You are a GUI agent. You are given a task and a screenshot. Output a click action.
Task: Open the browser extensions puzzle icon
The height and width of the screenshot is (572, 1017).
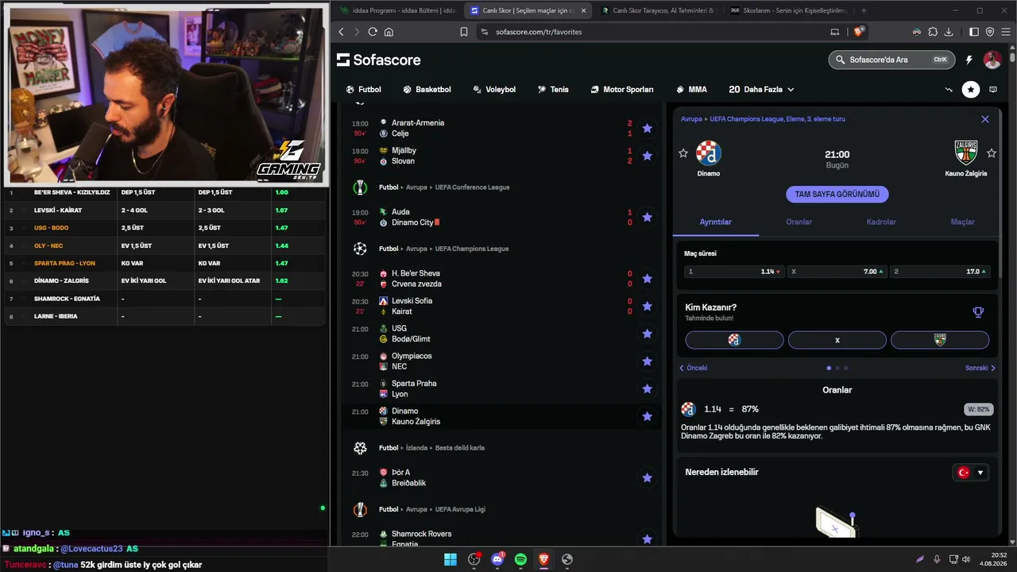tap(933, 32)
